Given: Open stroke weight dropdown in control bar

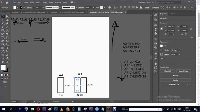Looking at the screenshot, I should [x=43, y=7].
